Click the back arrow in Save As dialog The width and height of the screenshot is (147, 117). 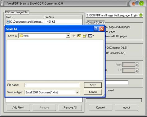(x=74, y=36)
